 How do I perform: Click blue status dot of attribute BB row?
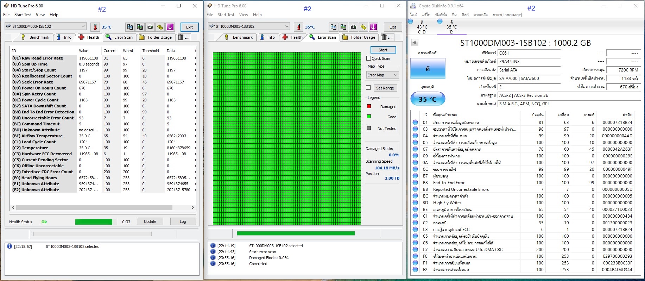pos(415,189)
